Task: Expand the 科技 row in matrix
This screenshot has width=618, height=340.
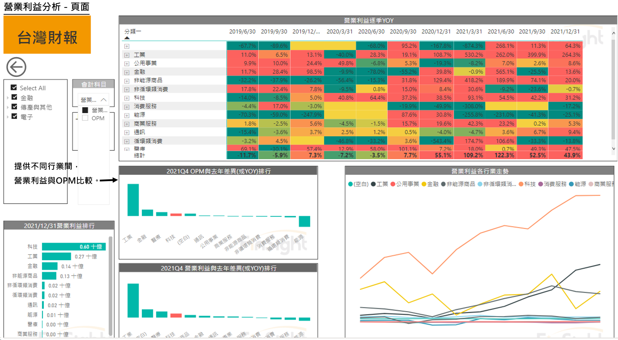Action: [x=127, y=98]
